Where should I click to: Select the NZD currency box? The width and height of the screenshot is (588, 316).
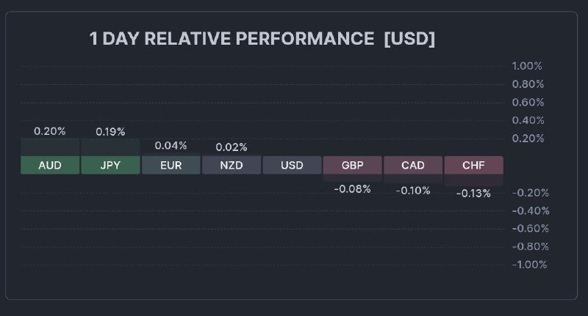click(232, 165)
